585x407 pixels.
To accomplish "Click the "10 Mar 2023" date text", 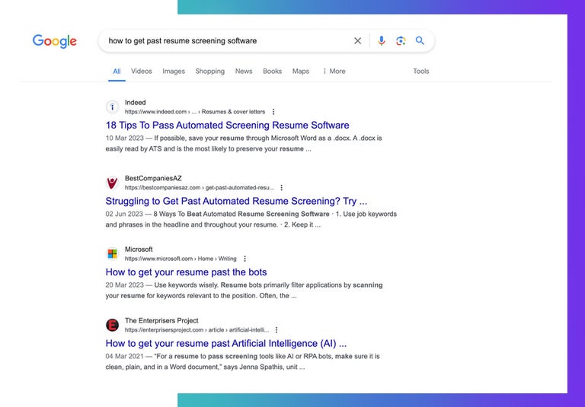I will click(125, 138).
